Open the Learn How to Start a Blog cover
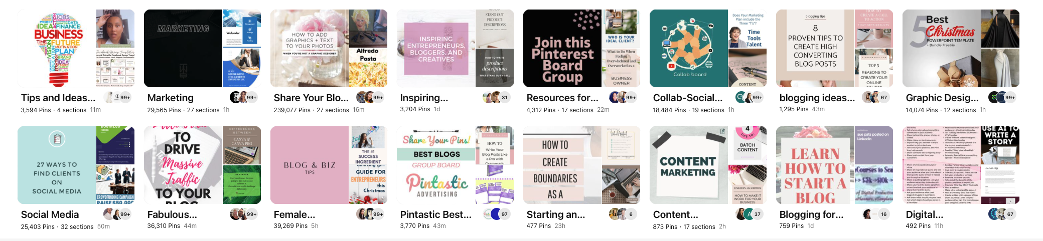This screenshot has height=241, width=1043. 815,165
